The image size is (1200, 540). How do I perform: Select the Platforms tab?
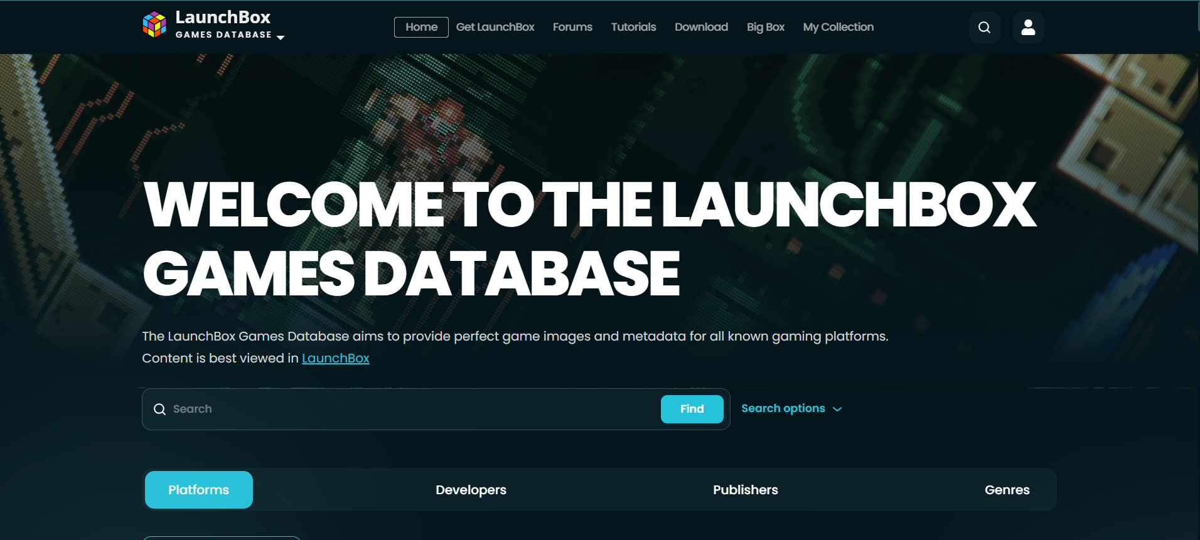pyautogui.click(x=199, y=490)
